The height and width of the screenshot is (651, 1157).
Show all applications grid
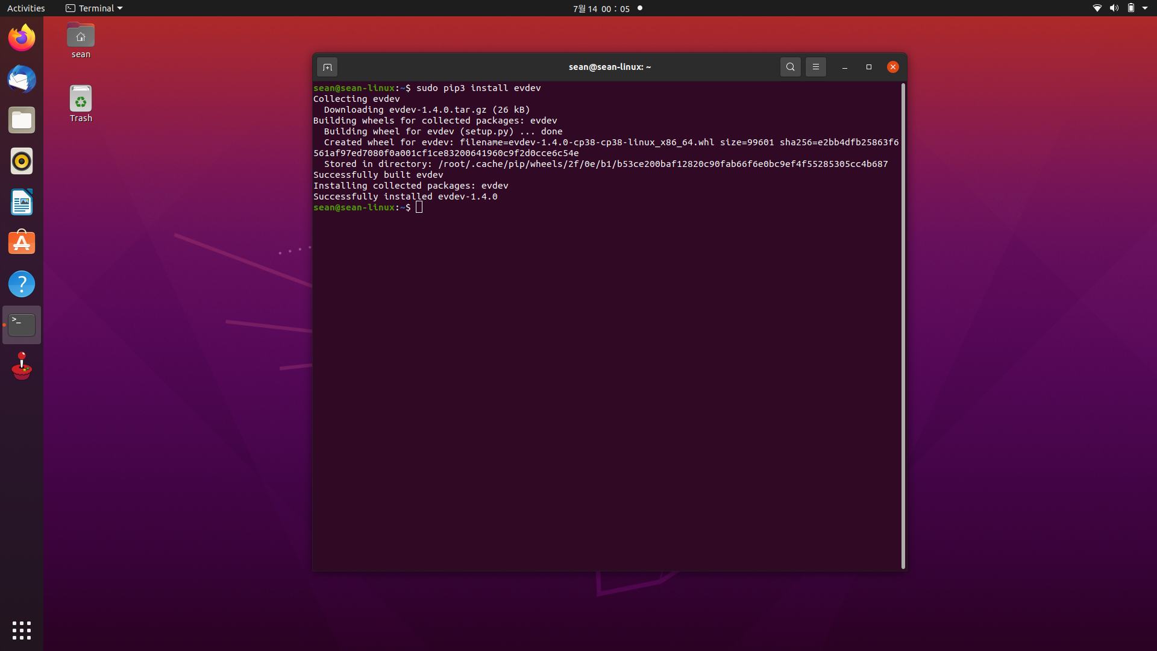pyautogui.click(x=22, y=630)
